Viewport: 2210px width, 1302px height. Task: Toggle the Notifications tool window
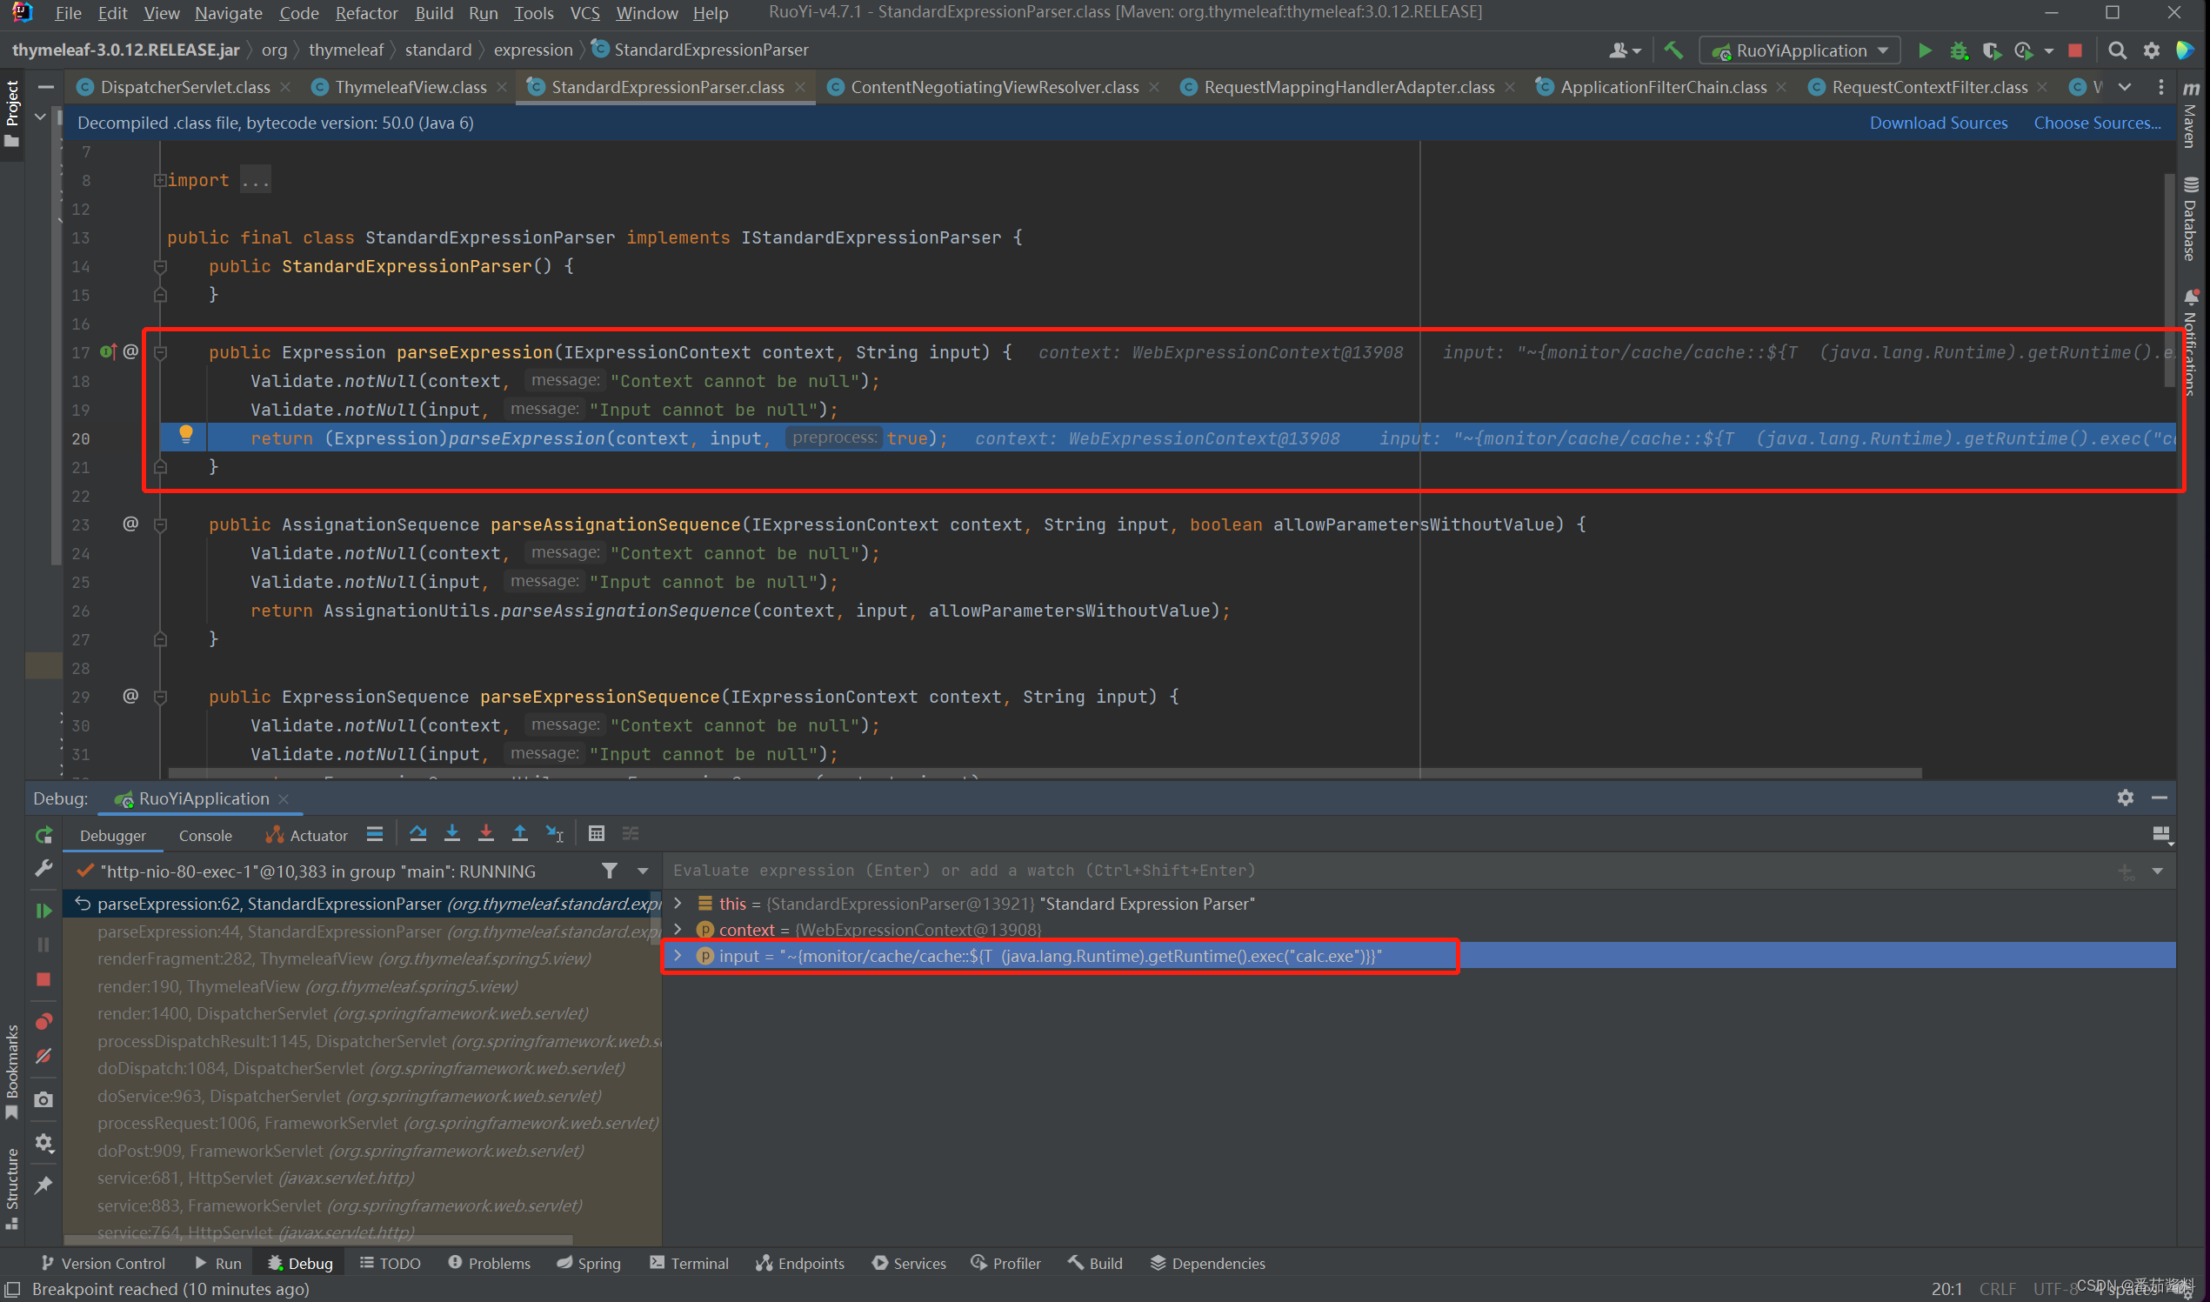point(2191,344)
